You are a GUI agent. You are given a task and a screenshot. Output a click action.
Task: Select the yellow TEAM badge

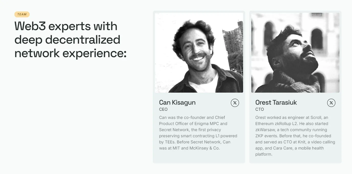coord(22,15)
